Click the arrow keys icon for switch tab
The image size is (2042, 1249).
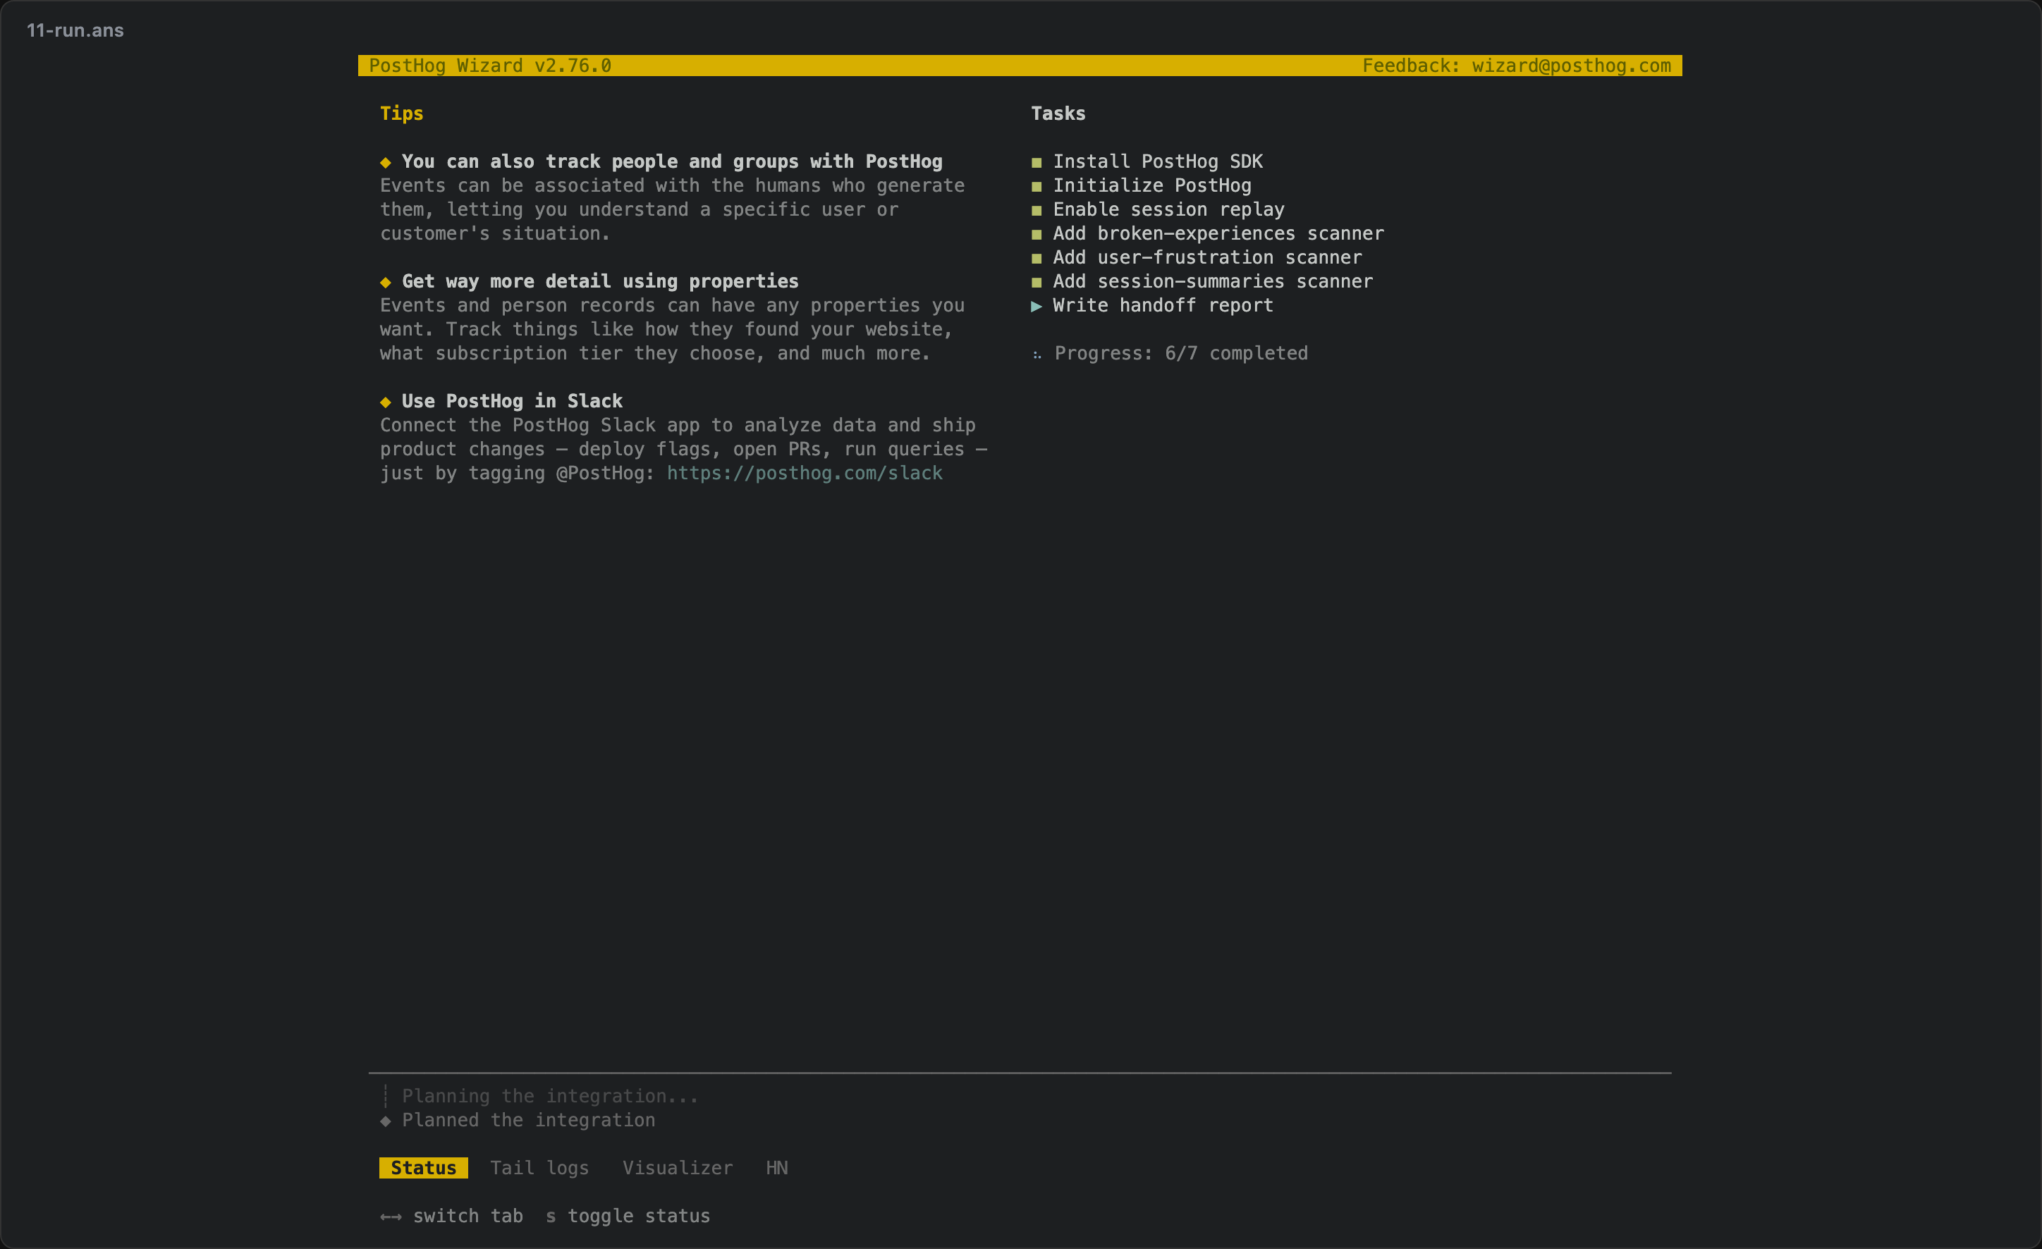coord(391,1217)
